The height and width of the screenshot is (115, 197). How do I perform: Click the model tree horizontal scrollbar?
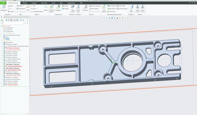[x=15, y=114]
